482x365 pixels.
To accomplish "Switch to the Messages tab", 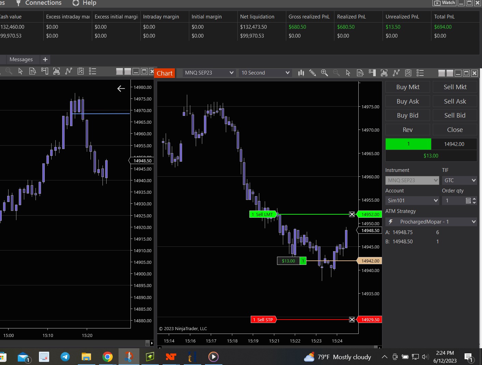I will (21, 59).
